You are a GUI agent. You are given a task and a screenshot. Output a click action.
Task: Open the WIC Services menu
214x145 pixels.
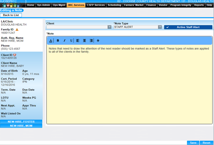tap(76, 5)
